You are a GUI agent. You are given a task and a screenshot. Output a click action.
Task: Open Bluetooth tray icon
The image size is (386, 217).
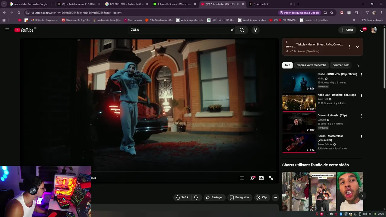click(341, 214)
